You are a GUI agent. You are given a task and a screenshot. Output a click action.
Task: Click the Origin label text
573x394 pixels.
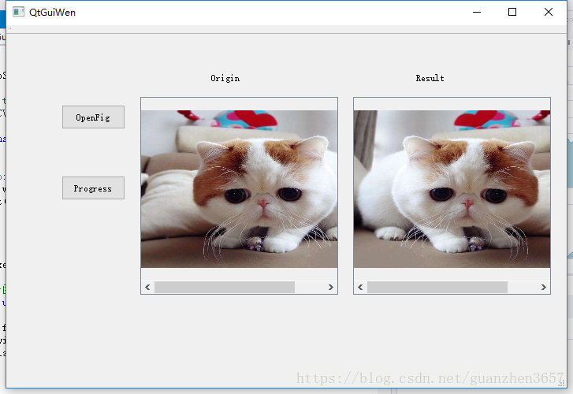[x=225, y=78]
